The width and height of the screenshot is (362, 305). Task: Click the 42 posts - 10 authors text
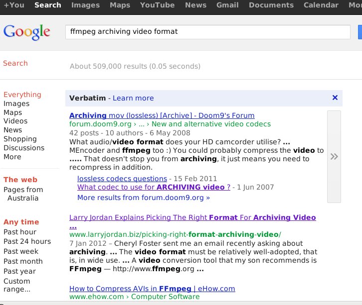coord(130,133)
